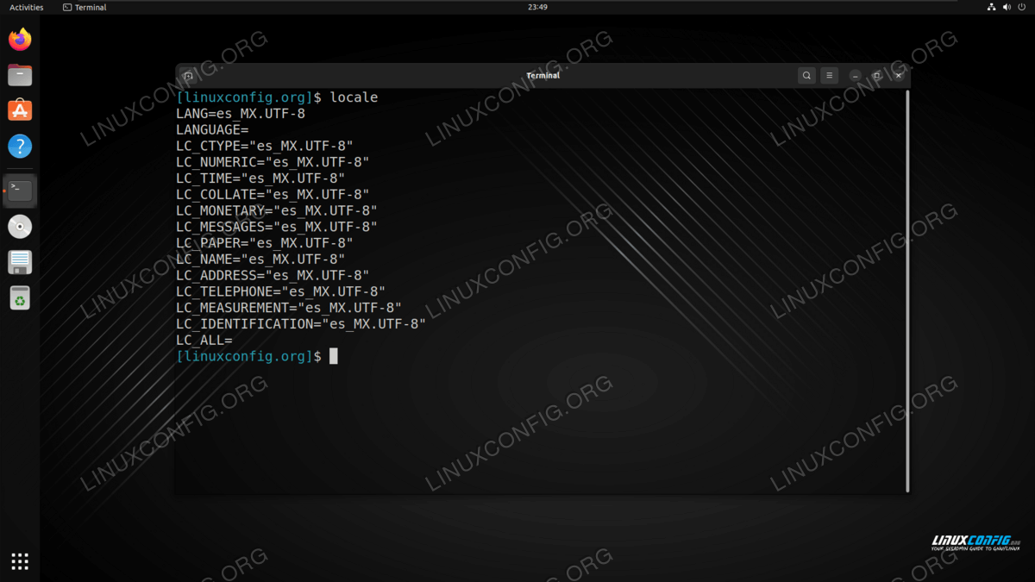Open Firefox from the dock
The height and width of the screenshot is (582, 1035).
pos(20,39)
